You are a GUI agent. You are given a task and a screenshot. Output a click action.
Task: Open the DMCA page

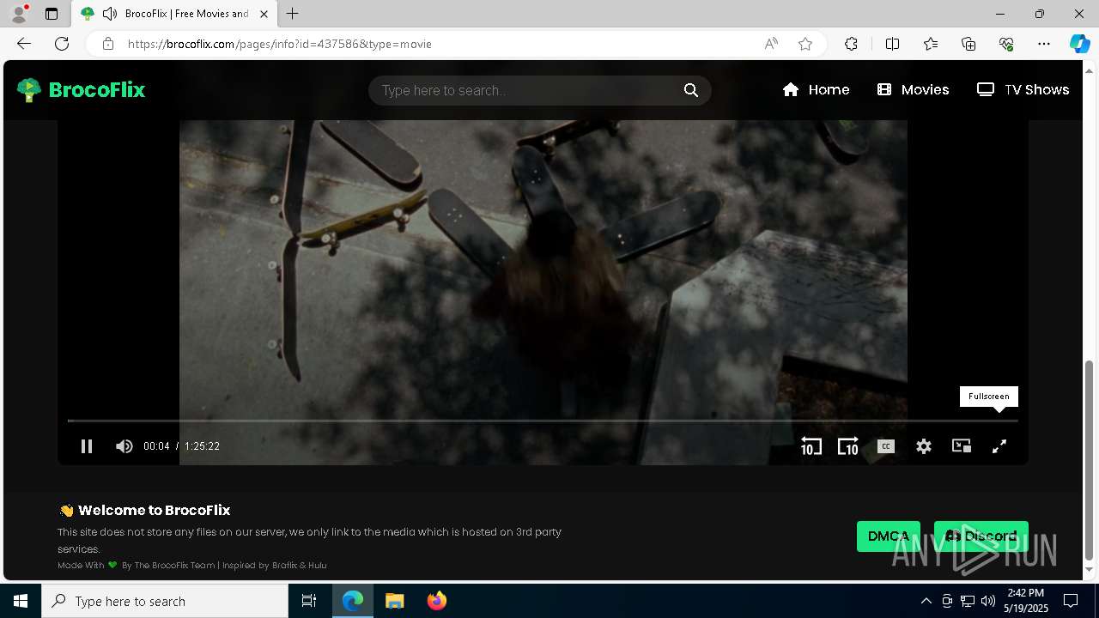tap(889, 536)
